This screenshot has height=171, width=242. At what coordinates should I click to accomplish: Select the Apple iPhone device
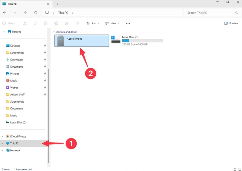(82, 41)
